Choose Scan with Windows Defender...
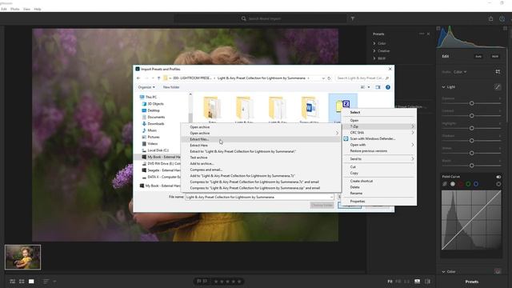Screen dimensions: 512x288 (x=379, y=138)
